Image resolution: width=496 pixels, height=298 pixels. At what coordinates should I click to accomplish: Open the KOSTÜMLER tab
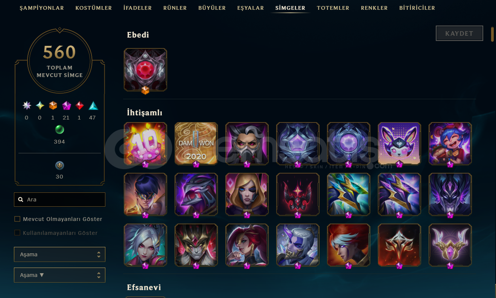[94, 8]
